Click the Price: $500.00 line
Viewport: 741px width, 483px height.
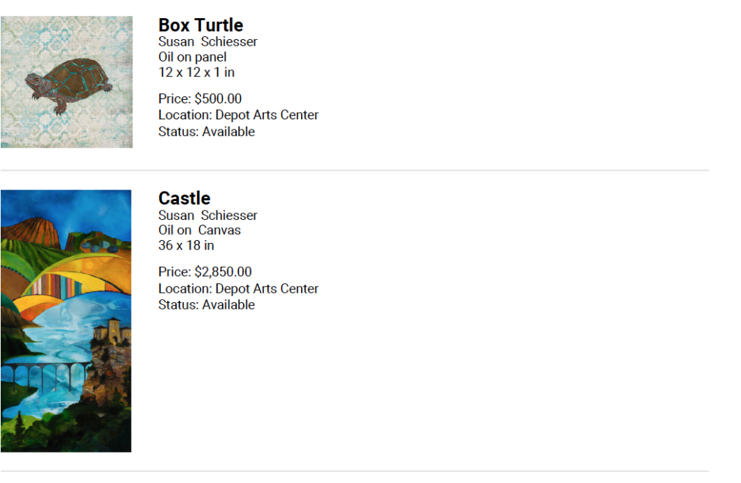[x=200, y=98]
